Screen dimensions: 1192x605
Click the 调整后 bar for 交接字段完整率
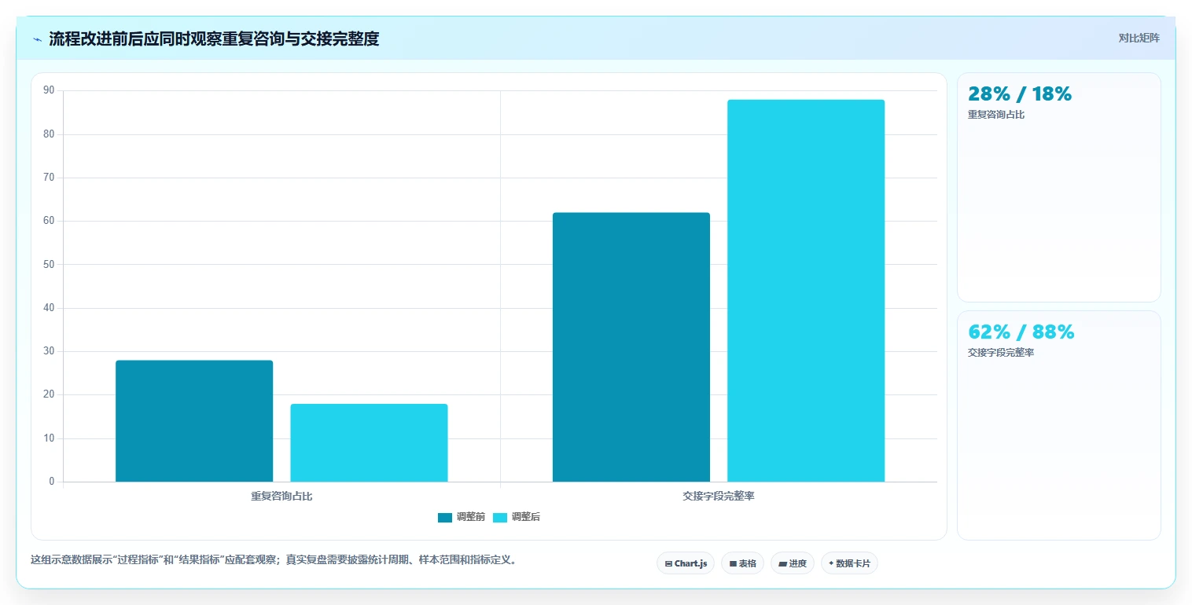pyautogui.click(x=806, y=291)
